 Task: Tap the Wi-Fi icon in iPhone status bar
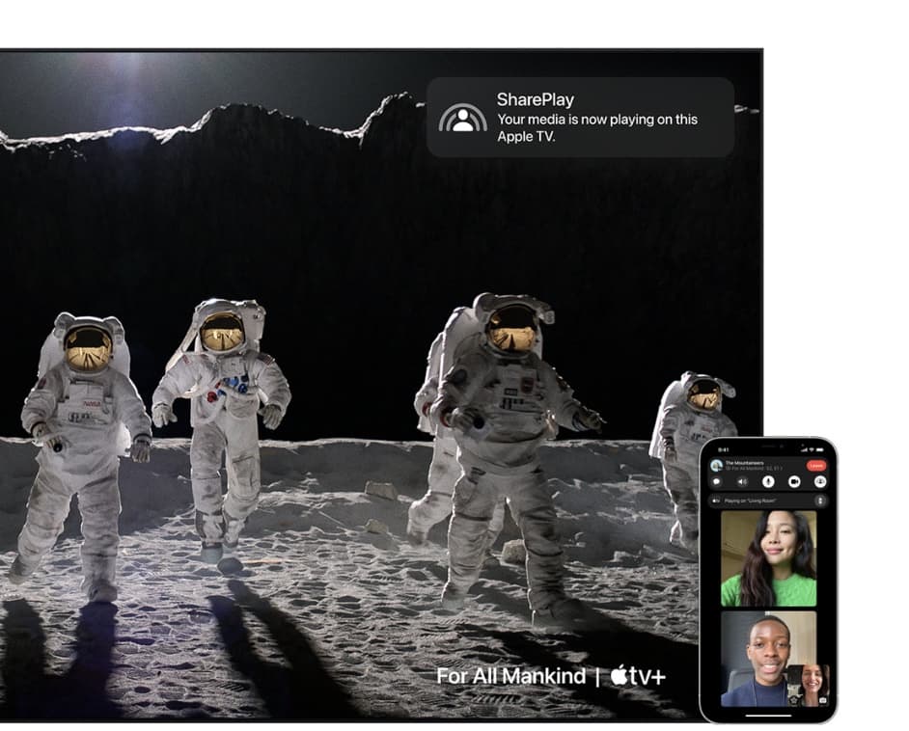coord(812,449)
